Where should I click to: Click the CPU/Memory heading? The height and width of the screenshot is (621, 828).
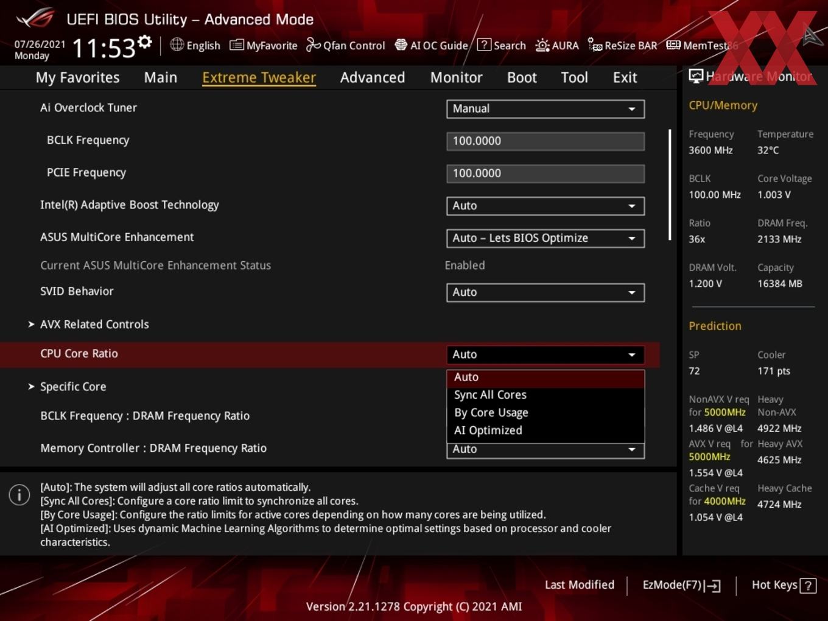[723, 105]
